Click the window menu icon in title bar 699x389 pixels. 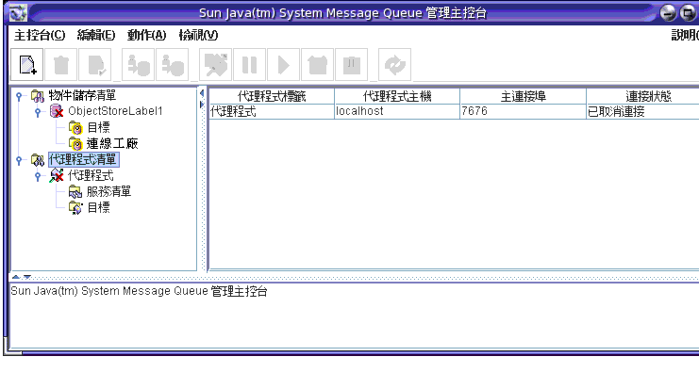click(x=18, y=12)
